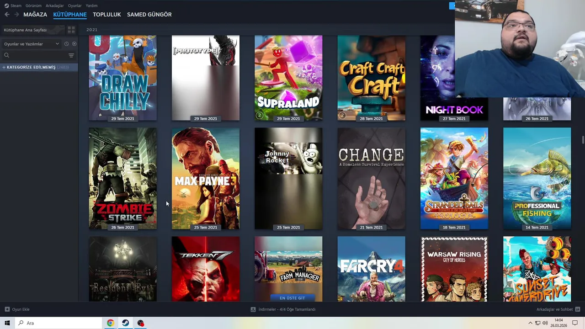Open the taskbar clock and date
Viewport: 585px width, 329px height.
click(x=558, y=323)
